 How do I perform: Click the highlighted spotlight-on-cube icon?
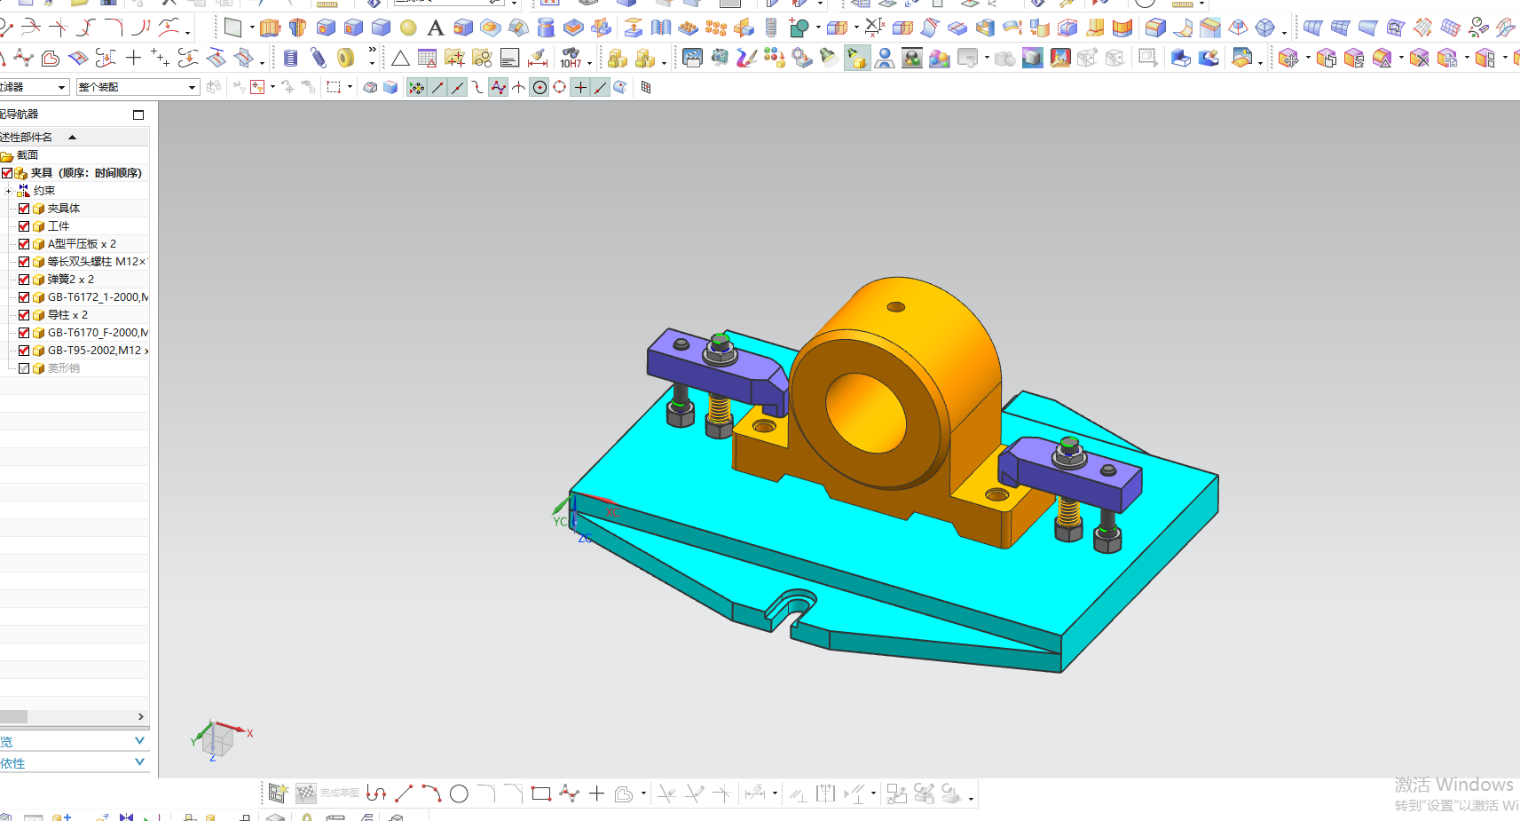(857, 59)
